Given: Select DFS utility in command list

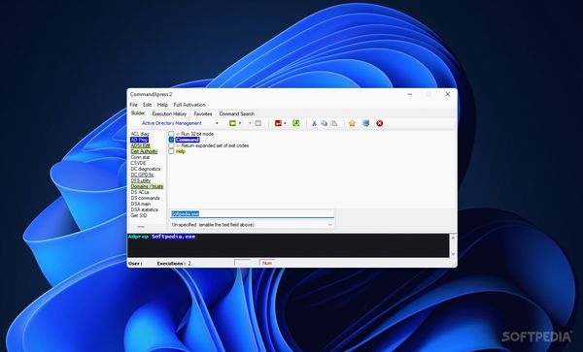Looking at the screenshot, I should point(141,180).
